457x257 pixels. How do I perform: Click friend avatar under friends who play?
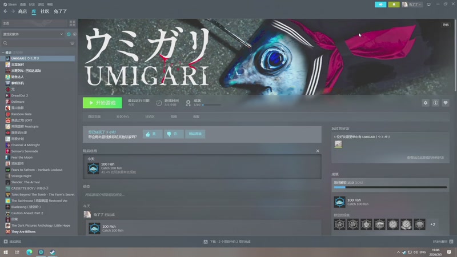338,144
